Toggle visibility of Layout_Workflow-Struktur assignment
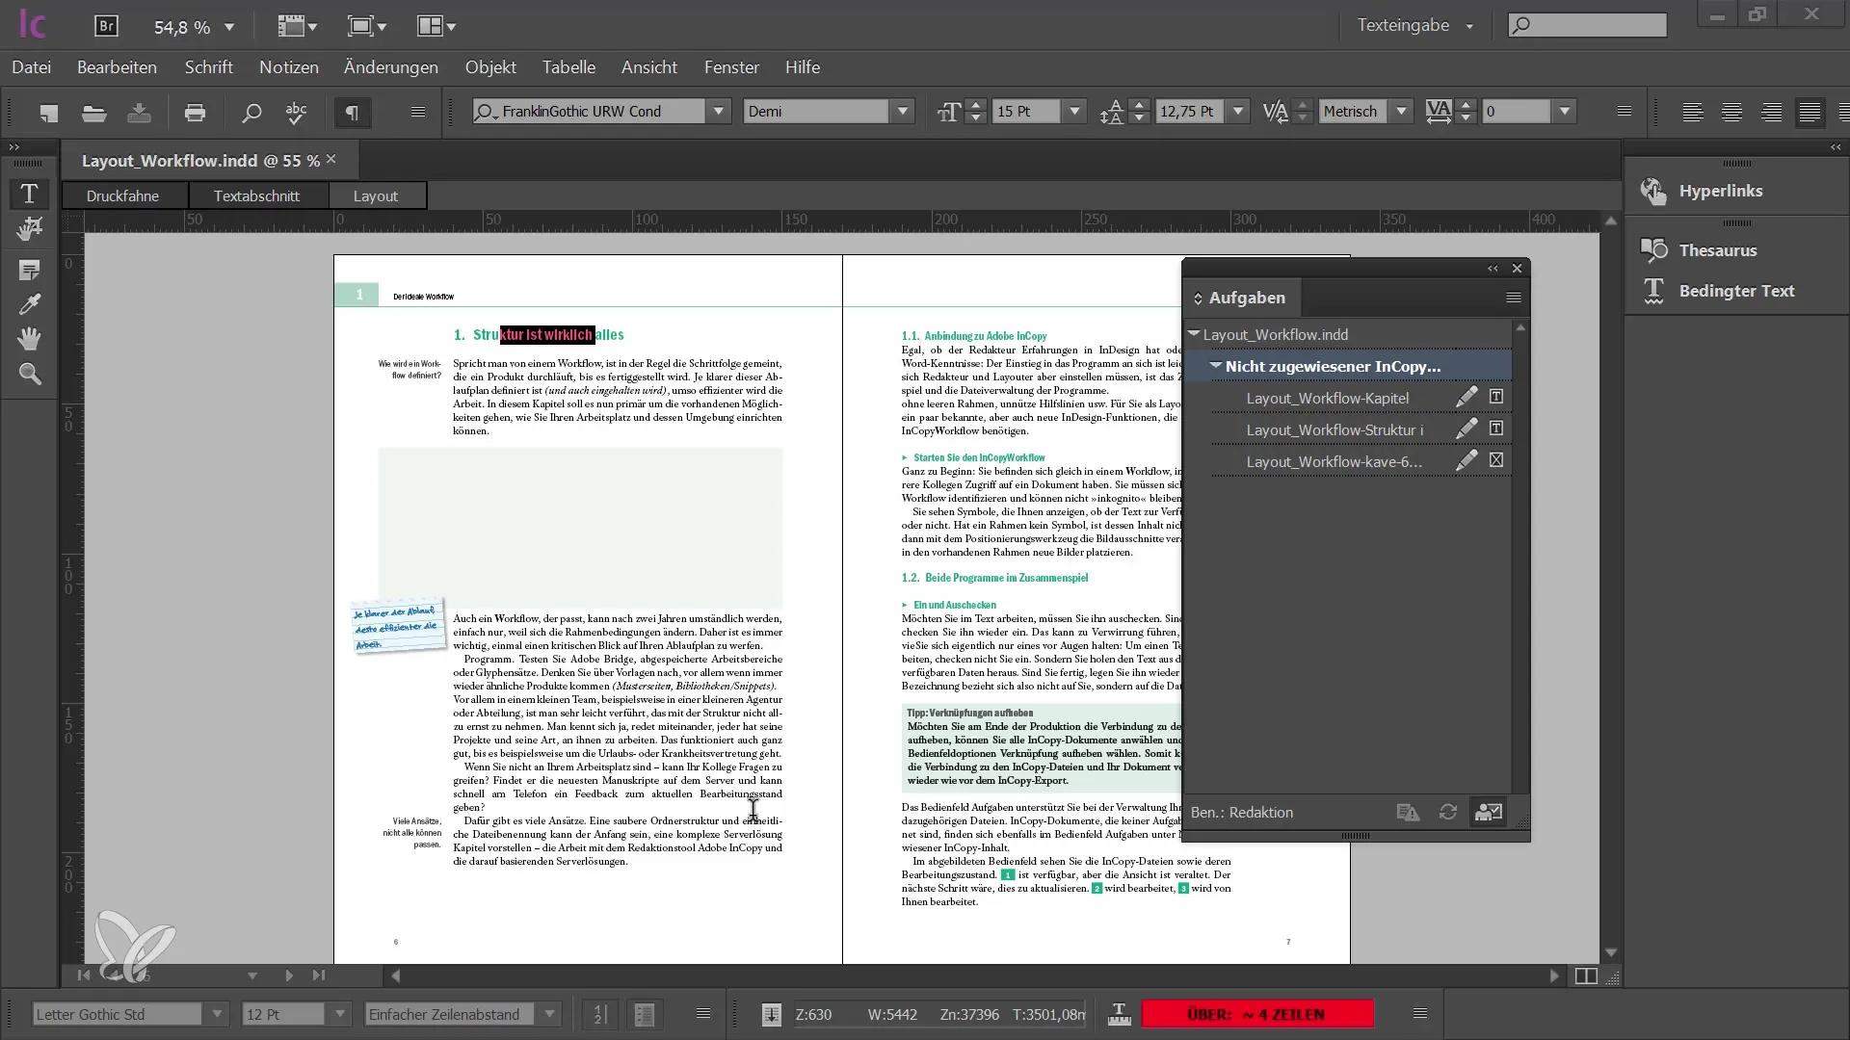 click(1498, 429)
